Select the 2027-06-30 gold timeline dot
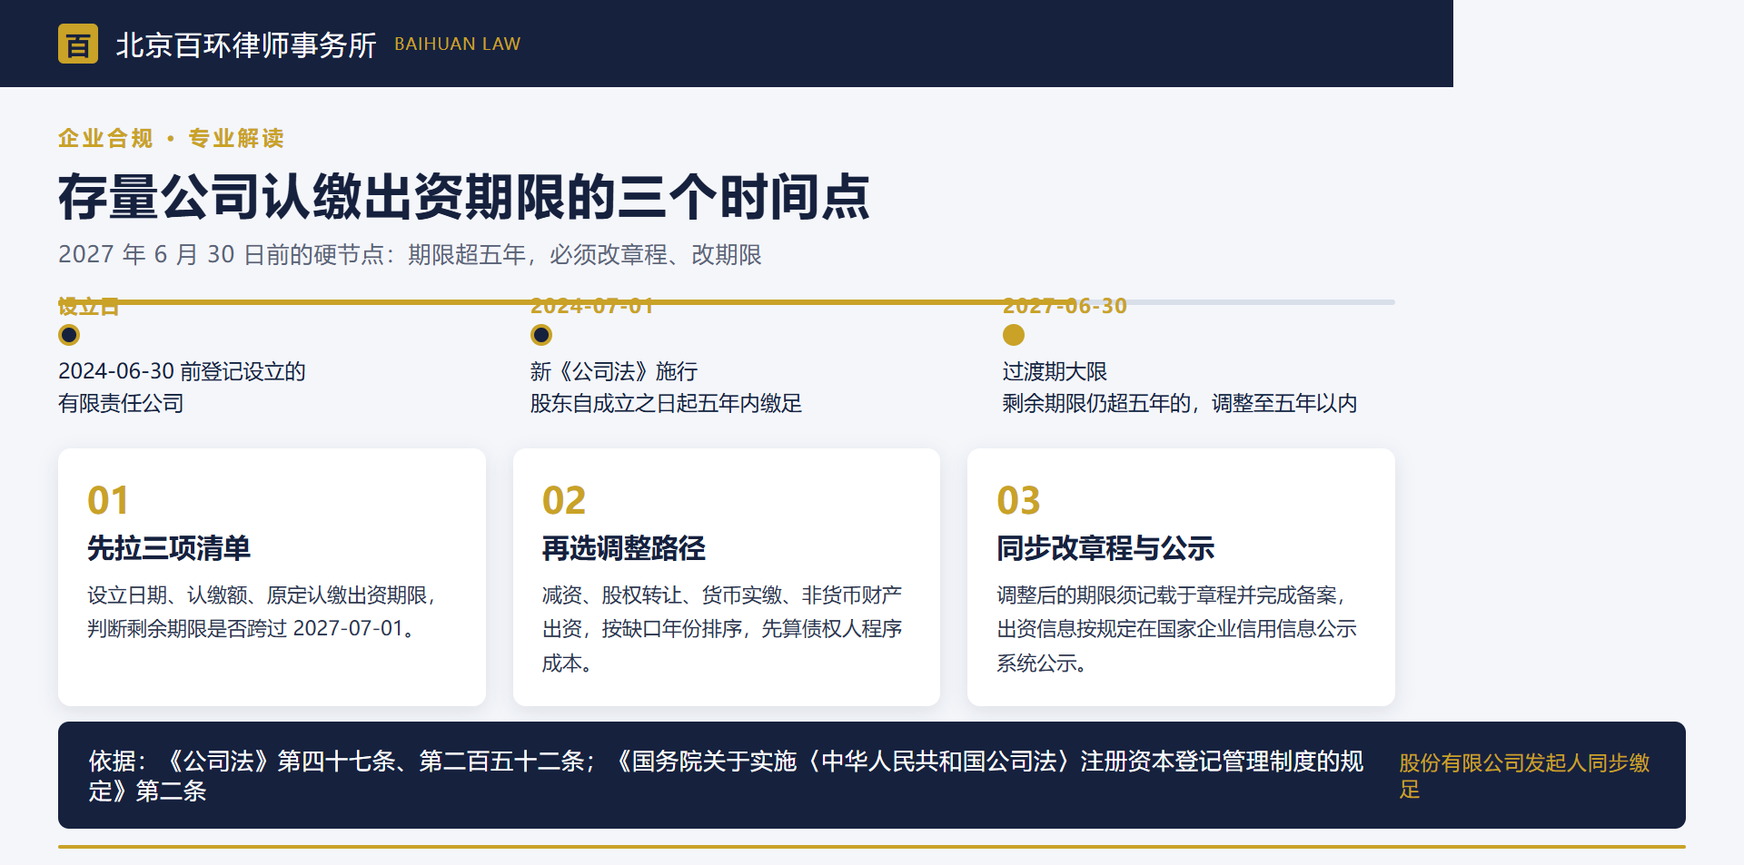Viewport: 1744px width, 865px height. point(1014,335)
